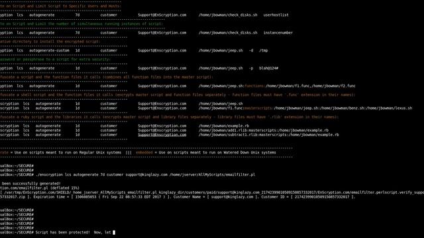Click the '/tmp' directory argument

(x=264, y=50)
